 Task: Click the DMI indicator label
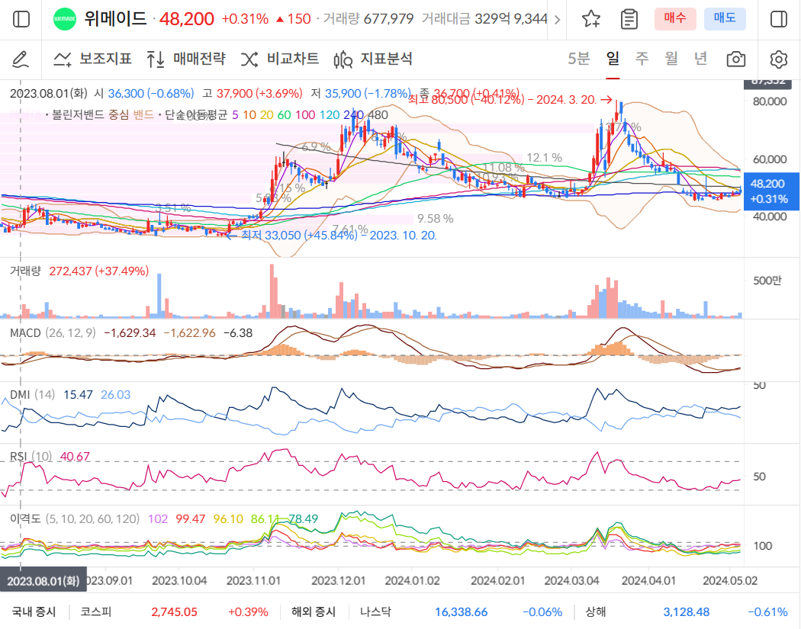click(20, 395)
